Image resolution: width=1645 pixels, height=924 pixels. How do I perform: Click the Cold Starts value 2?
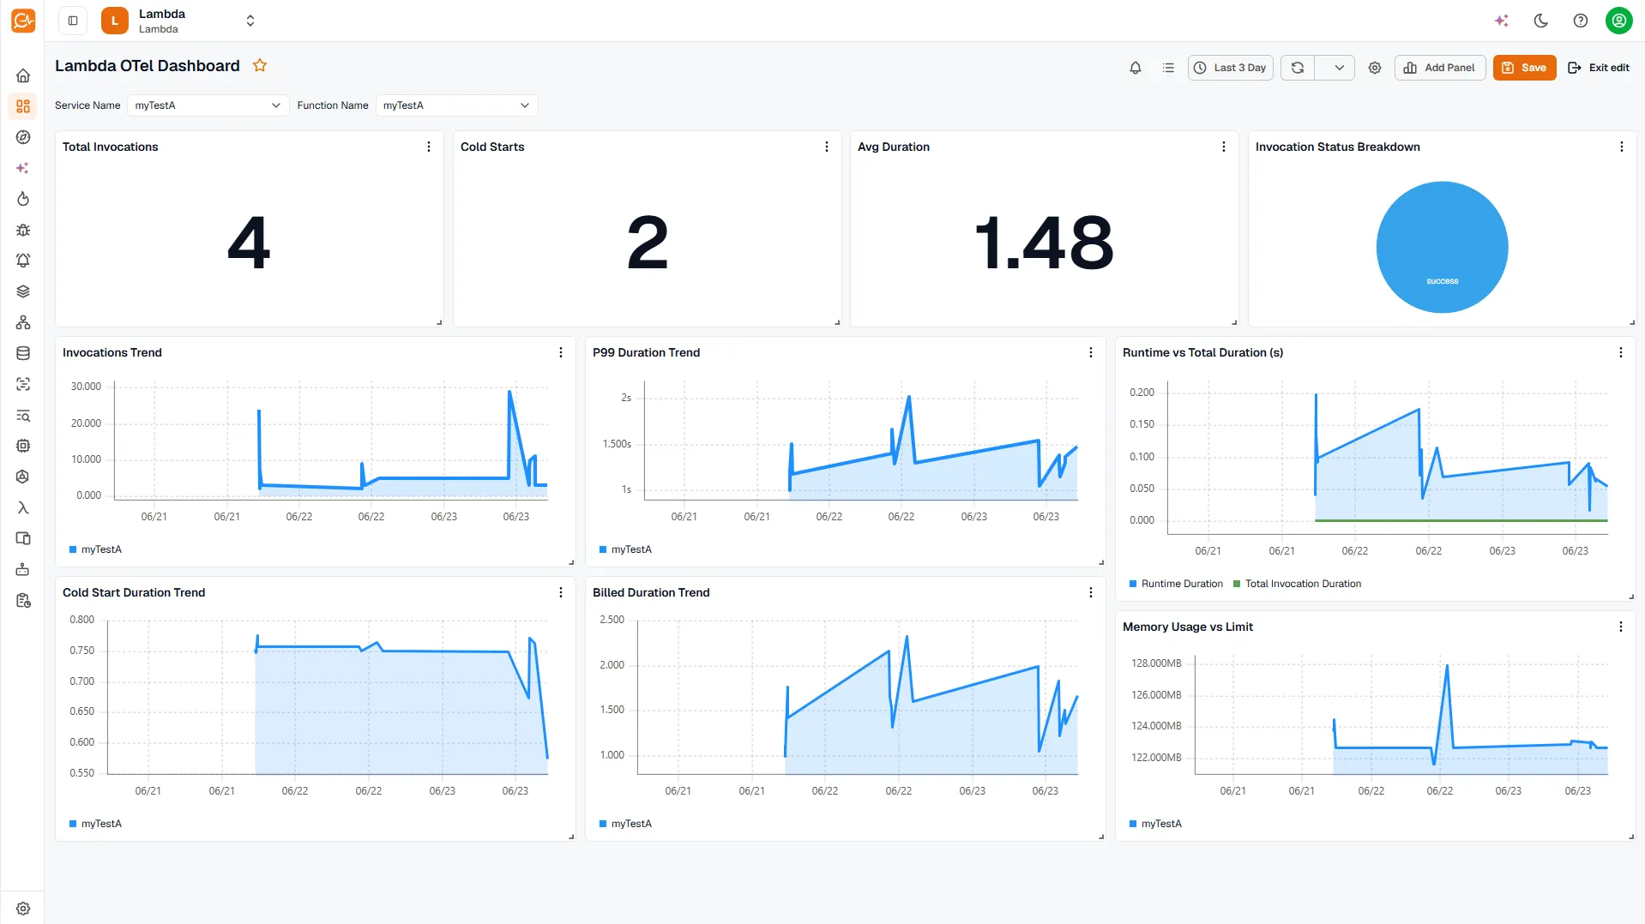647,243
